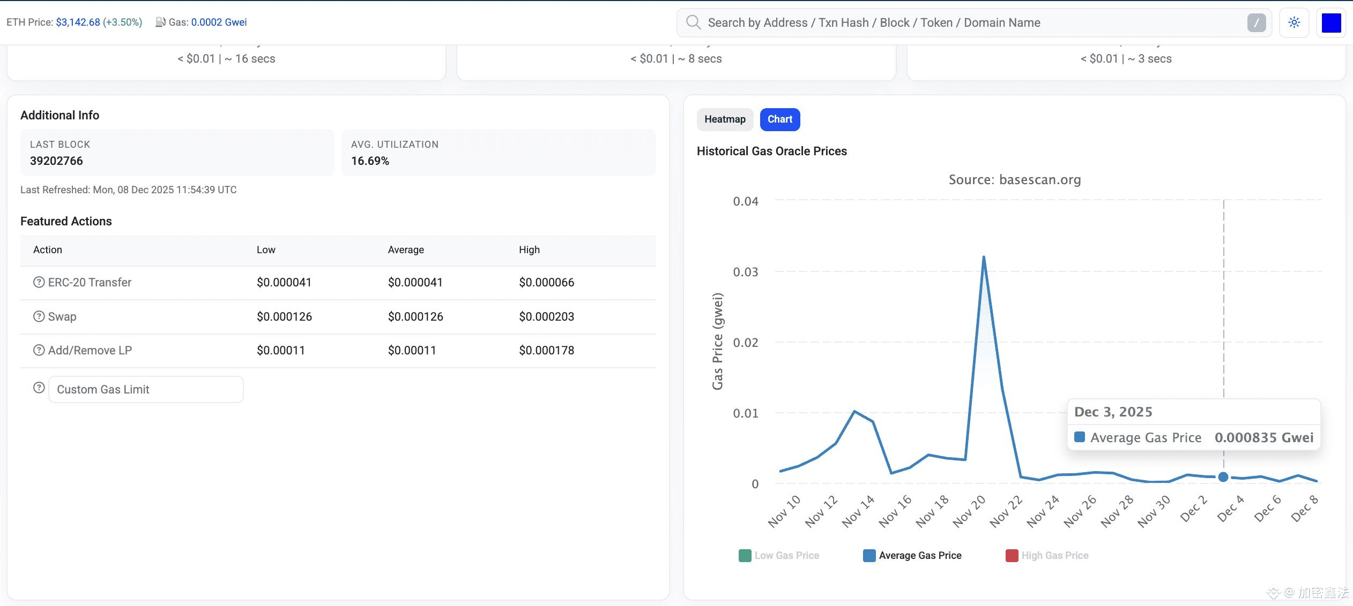The width and height of the screenshot is (1353, 606).
Task: Toggle Average Gas Price legend series
Action: coord(919,556)
